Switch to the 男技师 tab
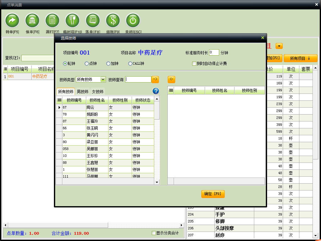Viewport: 321px width, 241px height. coord(82,92)
